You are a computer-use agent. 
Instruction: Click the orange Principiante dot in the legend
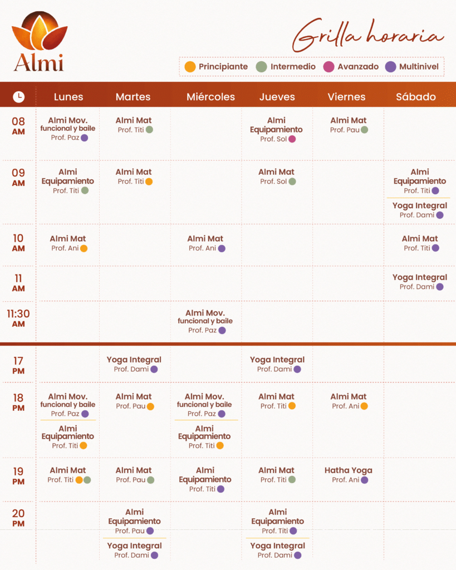(x=190, y=67)
